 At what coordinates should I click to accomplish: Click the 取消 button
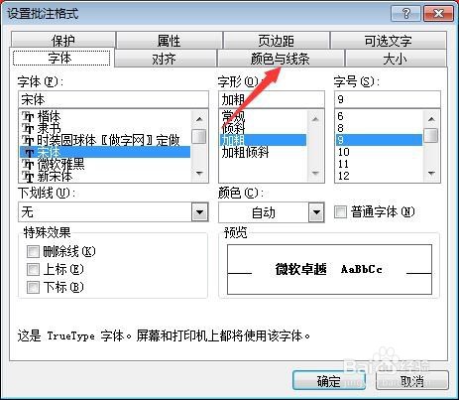click(x=412, y=381)
